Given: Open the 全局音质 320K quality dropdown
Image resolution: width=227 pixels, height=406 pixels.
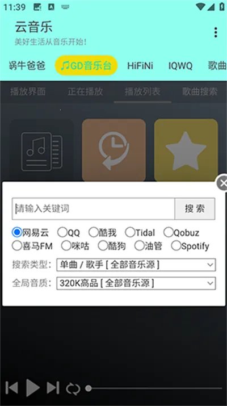Looking at the screenshot, I should click(136, 283).
